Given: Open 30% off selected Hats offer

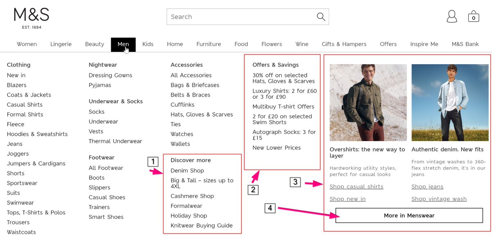Looking at the screenshot, I should (x=284, y=78).
